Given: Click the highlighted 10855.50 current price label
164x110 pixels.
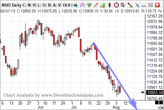Looking at the screenshot, I should click(154, 93).
